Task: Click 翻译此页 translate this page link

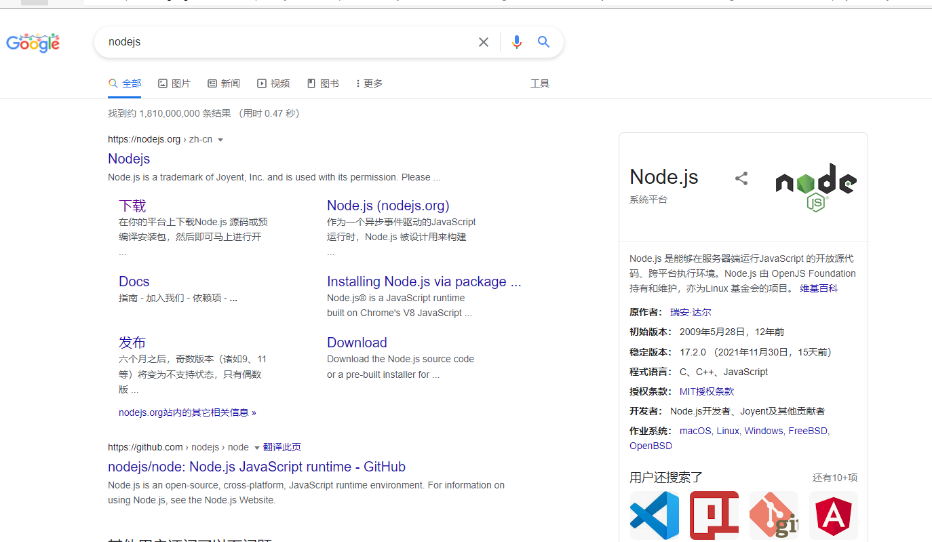Action: coord(282,447)
